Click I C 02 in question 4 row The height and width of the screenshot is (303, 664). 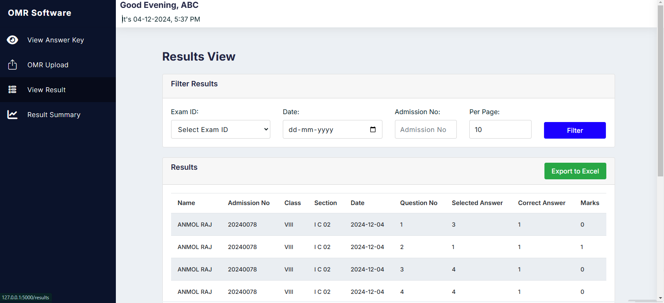(322, 292)
